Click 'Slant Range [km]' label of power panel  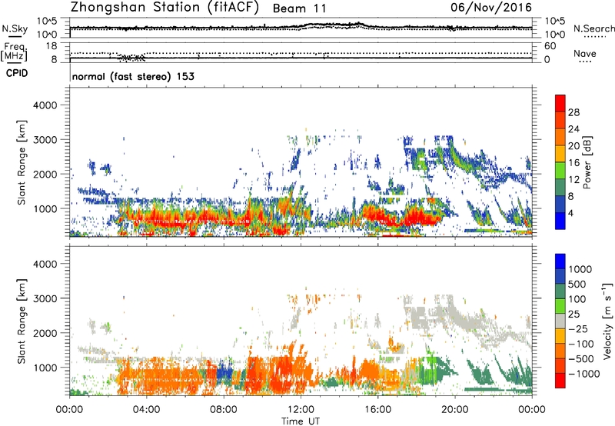22,162
